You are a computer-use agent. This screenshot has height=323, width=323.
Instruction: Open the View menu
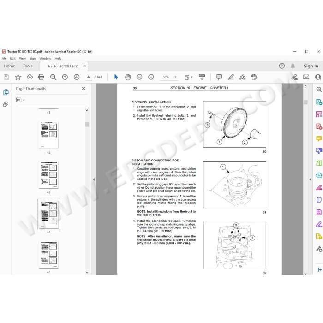pos(23,58)
